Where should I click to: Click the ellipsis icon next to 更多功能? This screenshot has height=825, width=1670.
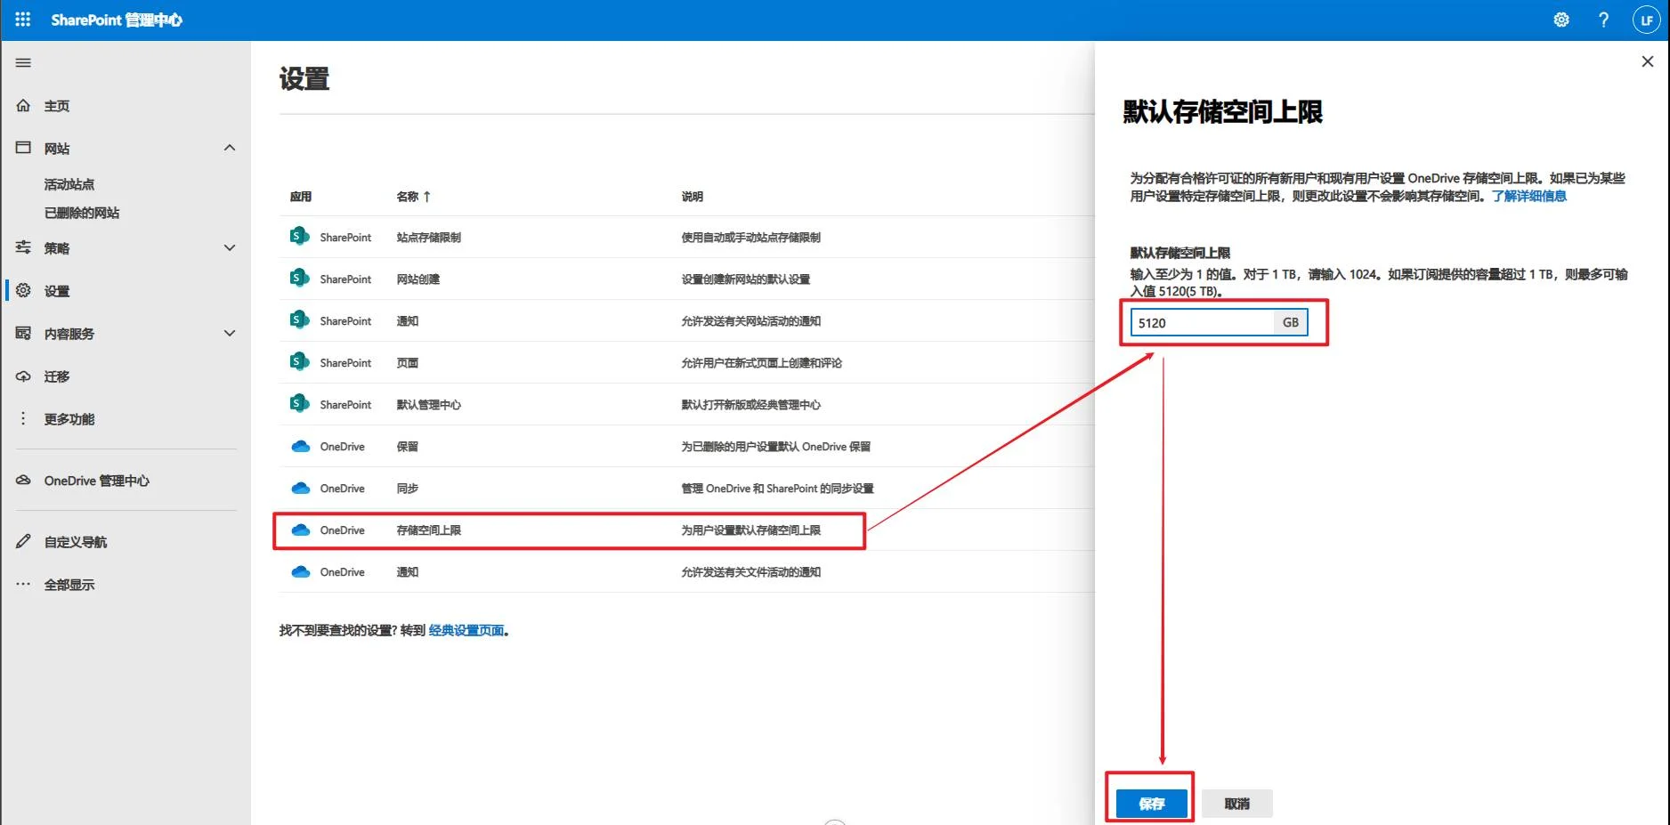tap(22, 418)
